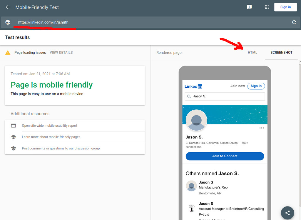This screenshot has height=220, width=301.
Task: Open site-wide mobile usability report
Action: (x=49, y=126)
